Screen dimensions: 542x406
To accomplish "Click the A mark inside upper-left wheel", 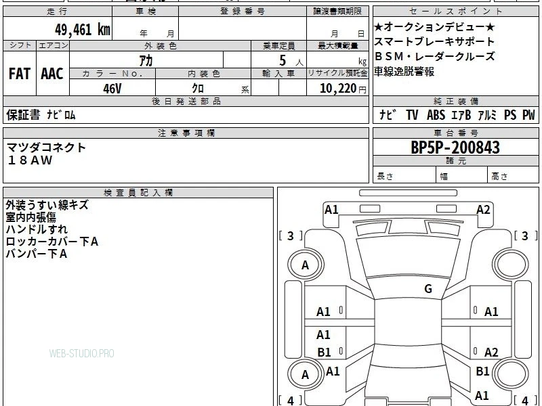I will [305, 265].
